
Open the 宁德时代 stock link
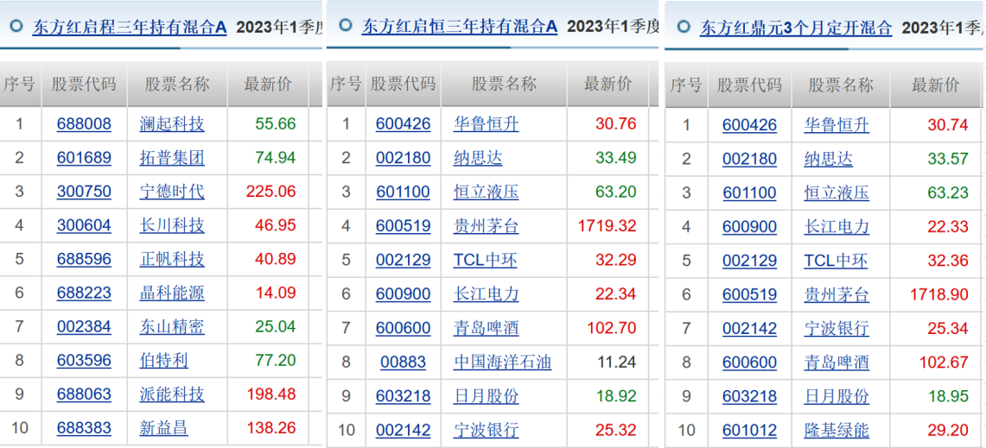(x=172, y=191)
